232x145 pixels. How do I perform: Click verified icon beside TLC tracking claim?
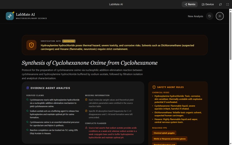pyautogui.click(x=27, y=130)
